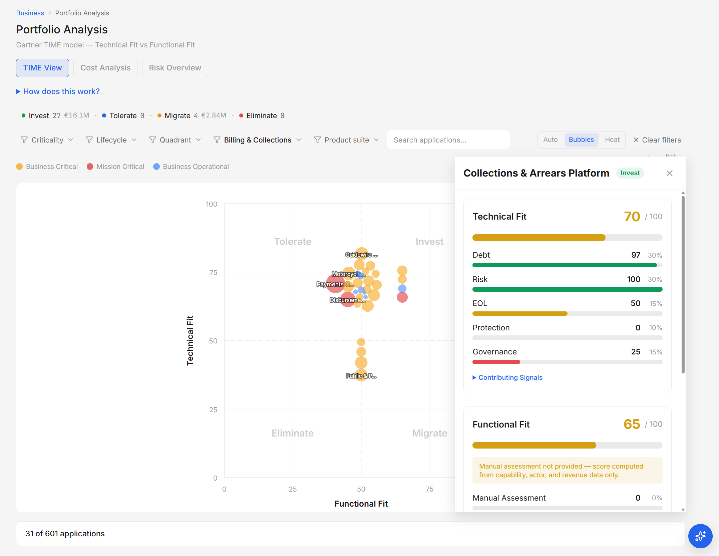Open the Billing & Collections dropdown
Screen dimensions: 719x556
(257, 140)
